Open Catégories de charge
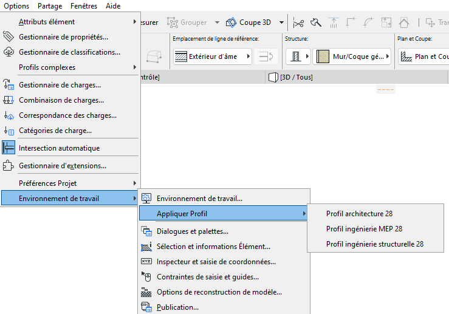 pos(70,131)
